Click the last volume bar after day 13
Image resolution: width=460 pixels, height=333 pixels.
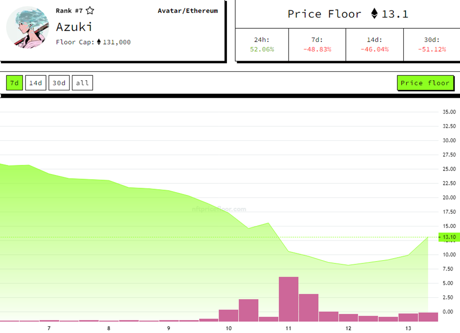428,317
